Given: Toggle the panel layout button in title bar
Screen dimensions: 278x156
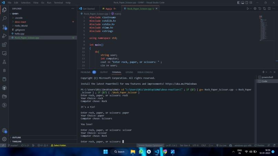Looking at the screenshot, I should coord(243,3).
